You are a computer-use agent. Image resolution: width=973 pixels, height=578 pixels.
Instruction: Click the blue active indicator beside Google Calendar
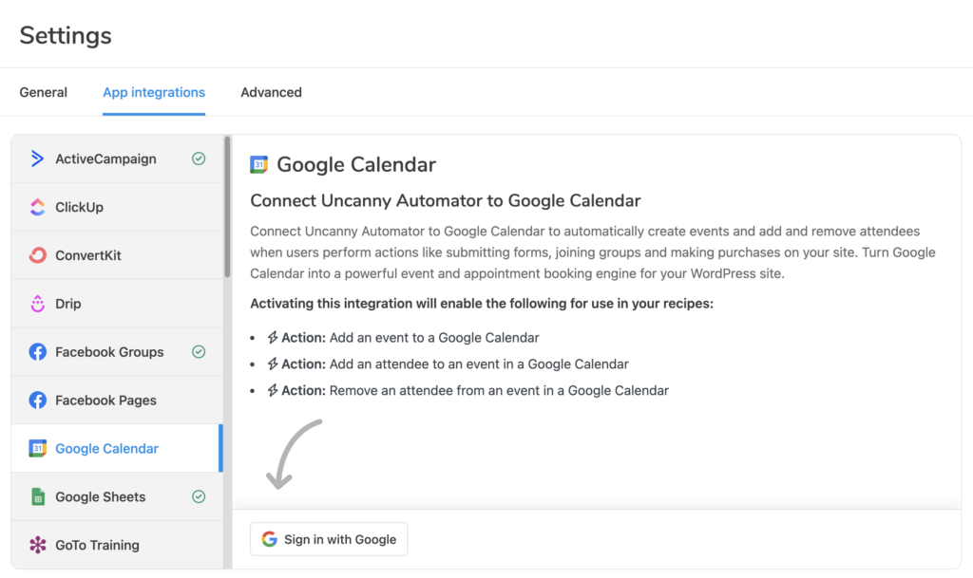click(x=220, y=448)
